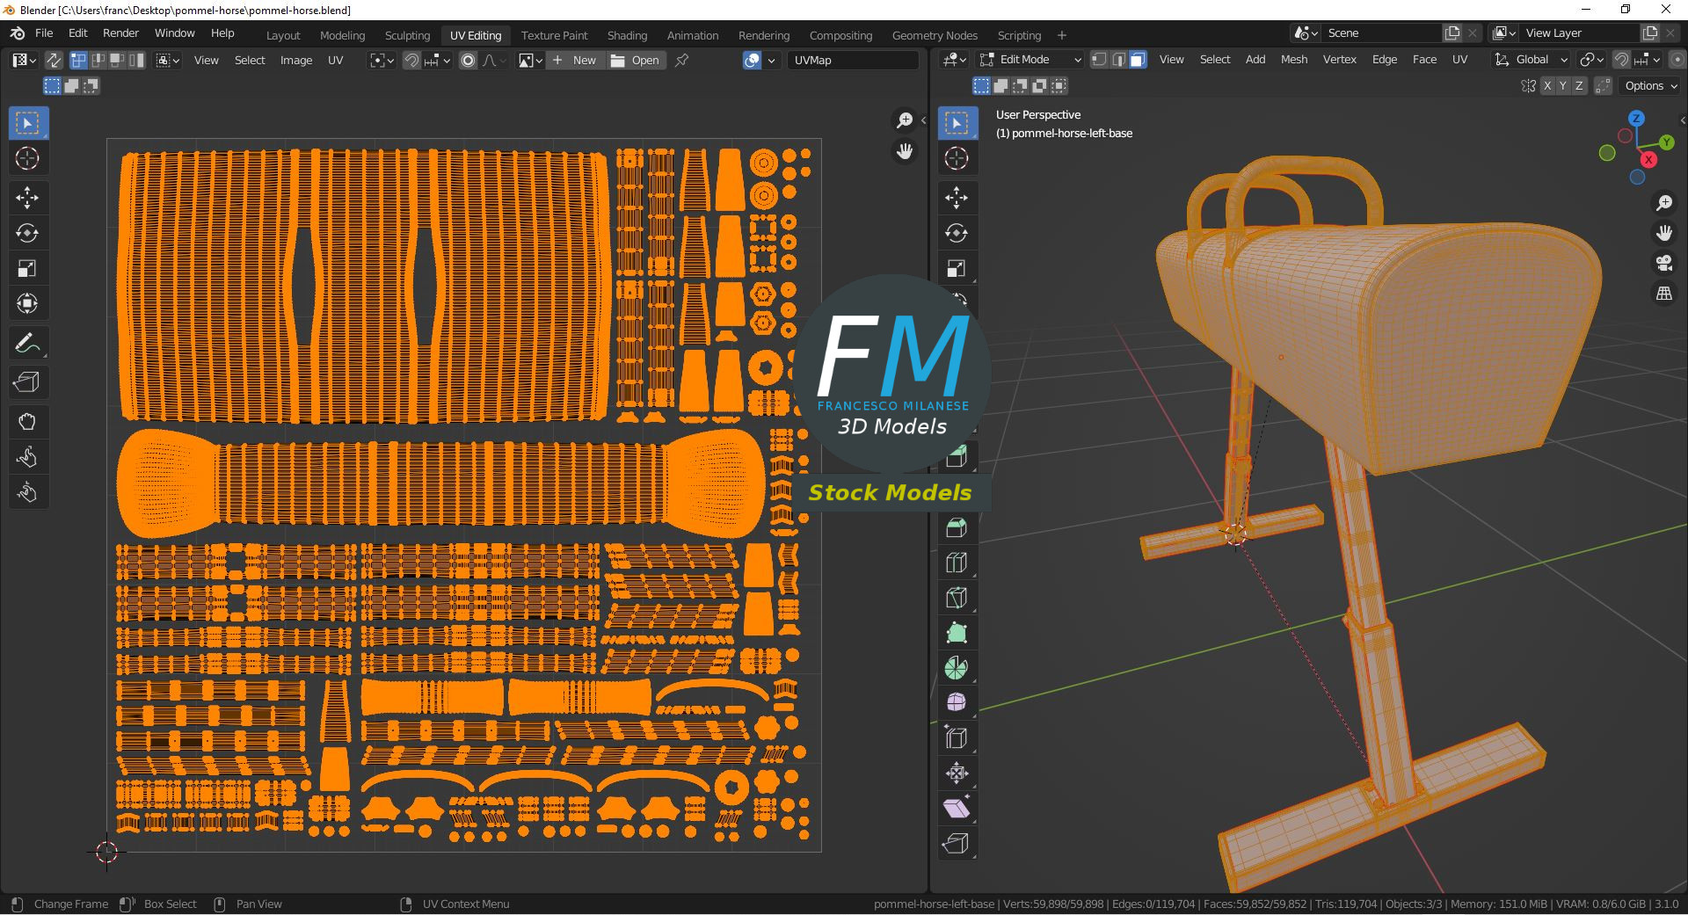Select the Rip Region tool in UV editor
1688x915 pixels.
[x=27, y=382]
